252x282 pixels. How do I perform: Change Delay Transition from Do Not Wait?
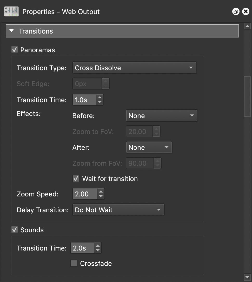[x=118, y=210]
